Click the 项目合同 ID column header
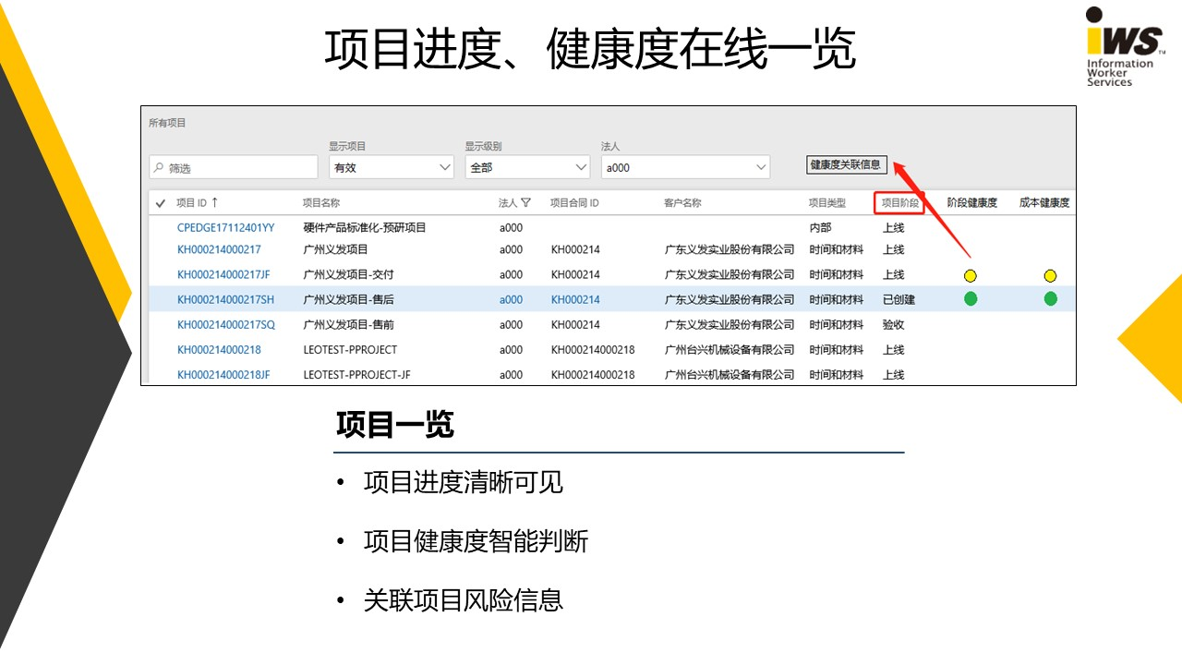Viewport: 1182px width, 665px height. (x=574, y=202)
